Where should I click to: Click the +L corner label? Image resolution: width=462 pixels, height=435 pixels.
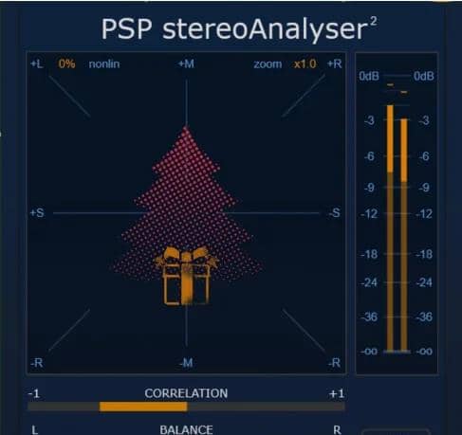(37, 64)
